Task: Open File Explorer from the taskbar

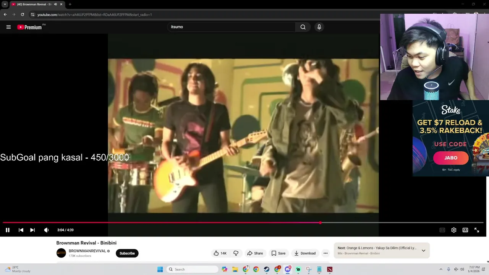Action: 235,269
